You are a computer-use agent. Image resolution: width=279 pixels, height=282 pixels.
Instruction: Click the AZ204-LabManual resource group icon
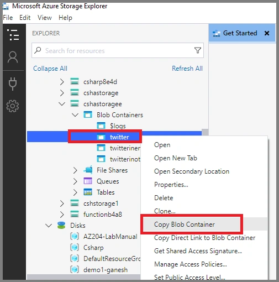tap(75, 236)
